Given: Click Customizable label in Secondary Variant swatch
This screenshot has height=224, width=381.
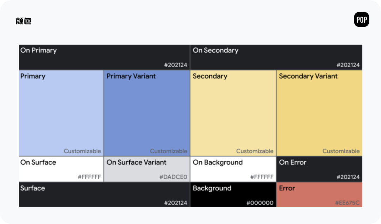Looking at the screenshot, I should 341,151.
